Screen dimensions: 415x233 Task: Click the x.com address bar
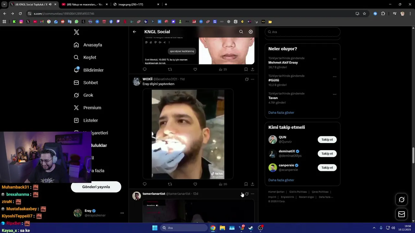tap(191, 14)
